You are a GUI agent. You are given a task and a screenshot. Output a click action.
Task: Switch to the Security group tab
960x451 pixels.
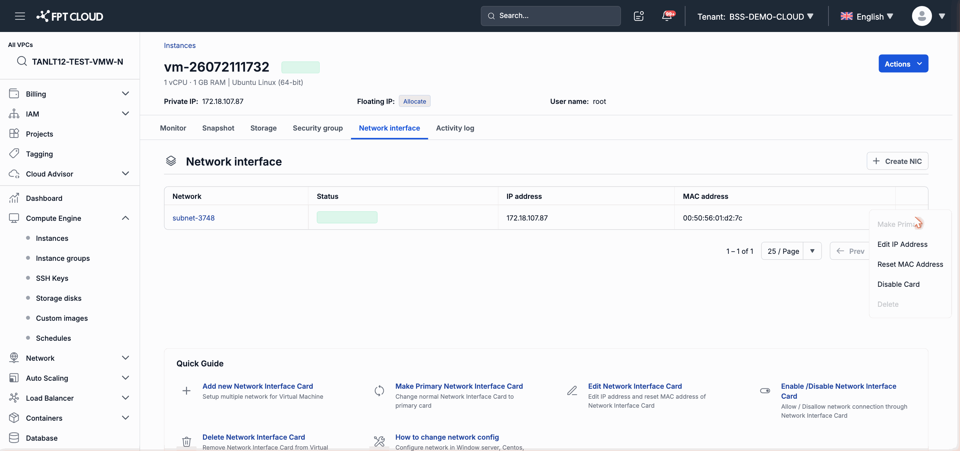318,128
